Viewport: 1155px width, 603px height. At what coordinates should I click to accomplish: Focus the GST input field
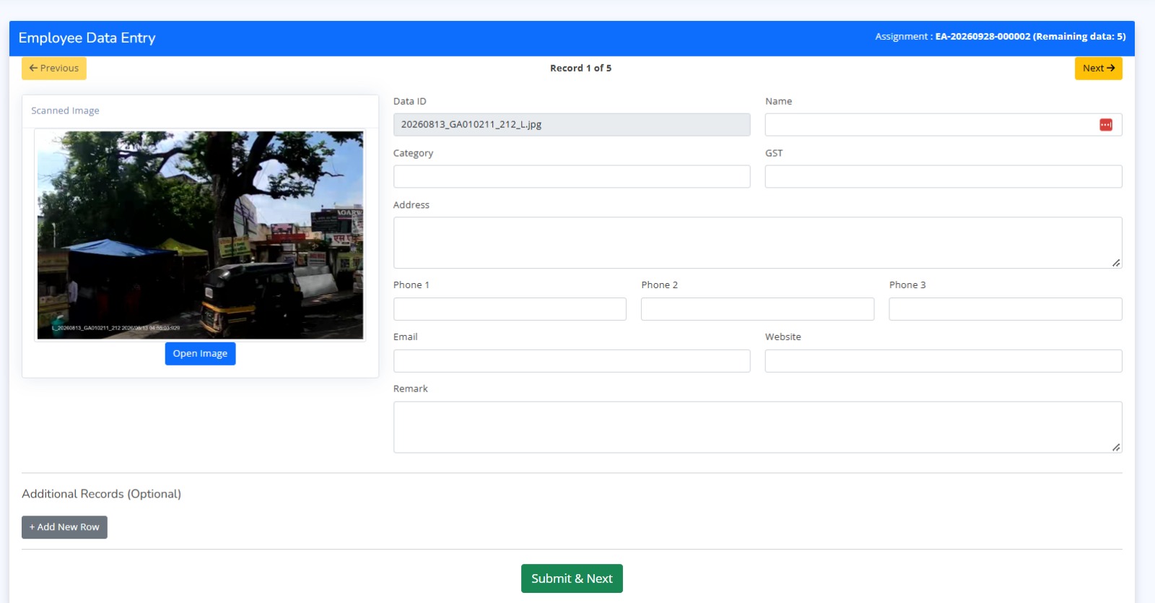[943, 177]
